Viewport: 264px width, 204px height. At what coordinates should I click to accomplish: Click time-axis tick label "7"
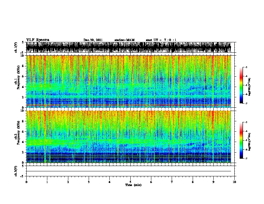click(172, 182)
